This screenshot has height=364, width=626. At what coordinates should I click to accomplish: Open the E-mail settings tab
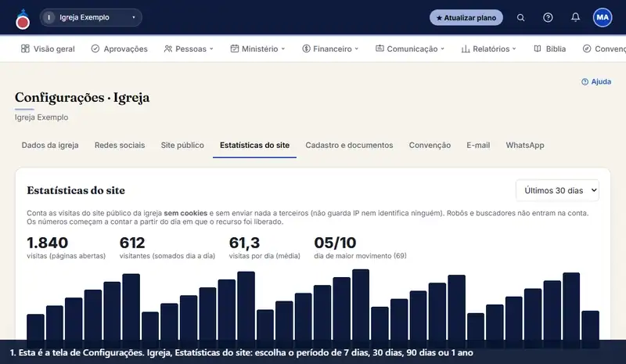coord(478,145)
